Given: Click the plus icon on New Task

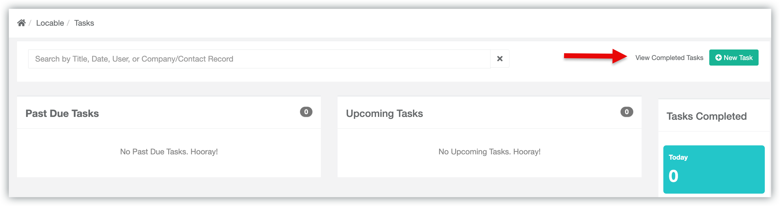Looking at the screenshot, I should point(718,58).
